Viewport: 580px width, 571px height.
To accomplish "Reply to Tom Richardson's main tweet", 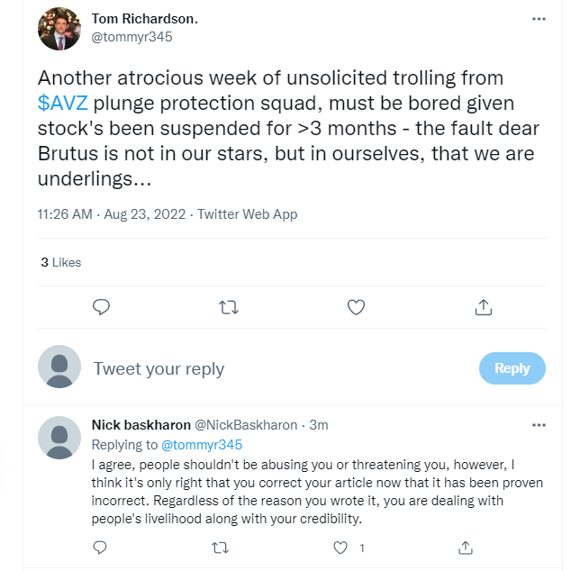I will [102, 307].
